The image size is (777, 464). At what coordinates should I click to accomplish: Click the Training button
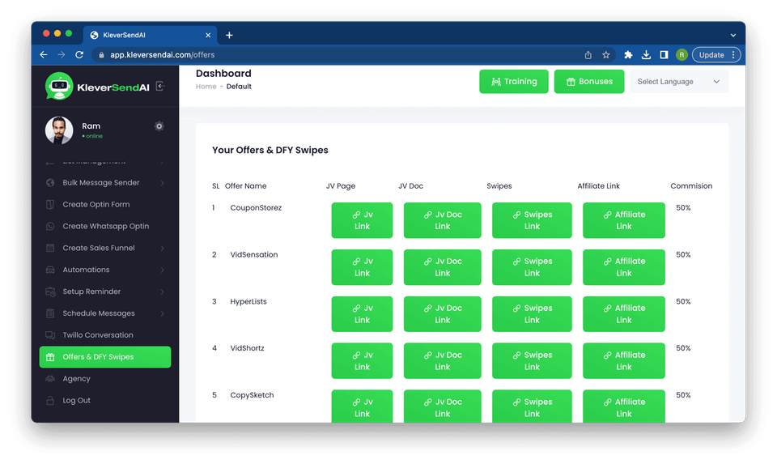[514, 82]
